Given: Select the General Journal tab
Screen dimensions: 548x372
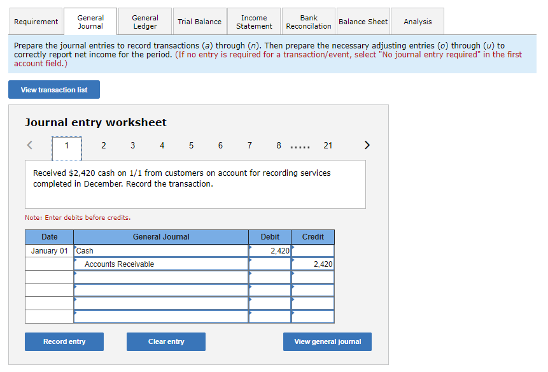Looking at the screenshot, I should (x=90, y=21).
